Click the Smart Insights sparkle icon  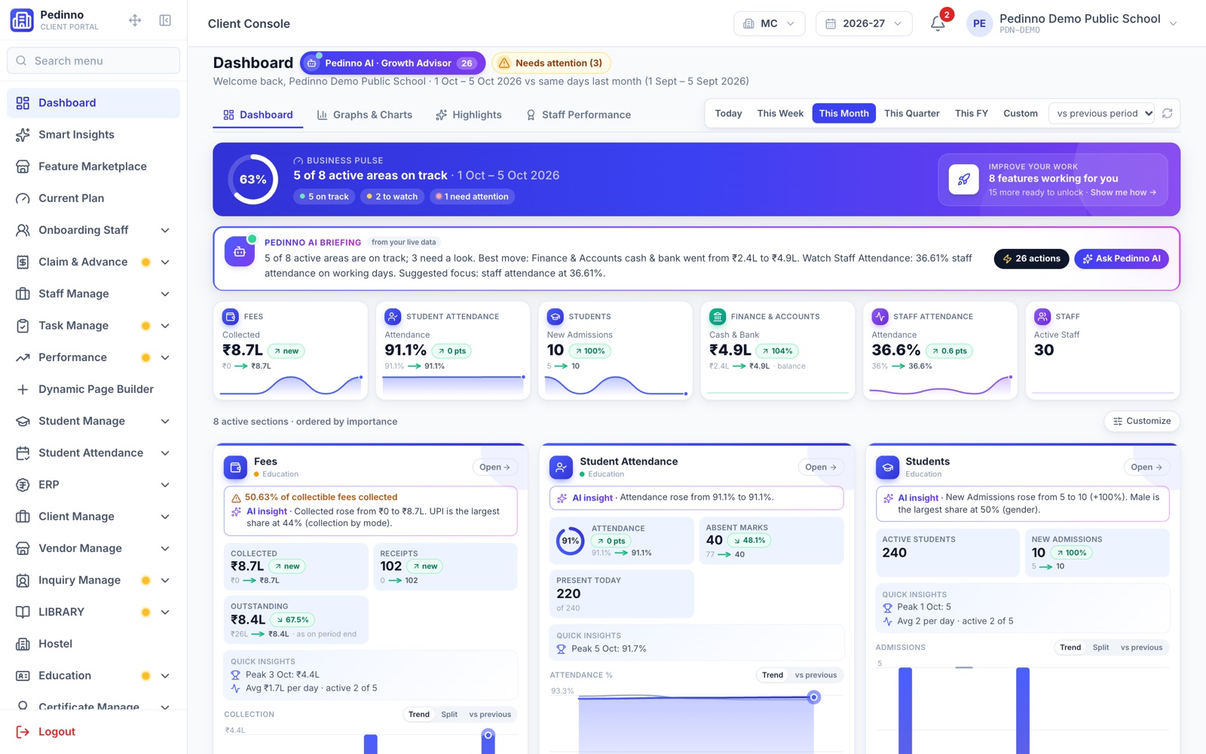pos(23,135)
